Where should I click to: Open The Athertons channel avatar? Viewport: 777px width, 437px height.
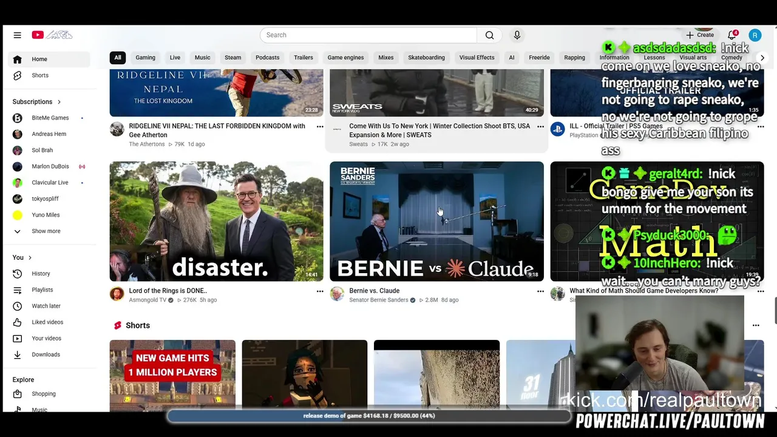117,129
